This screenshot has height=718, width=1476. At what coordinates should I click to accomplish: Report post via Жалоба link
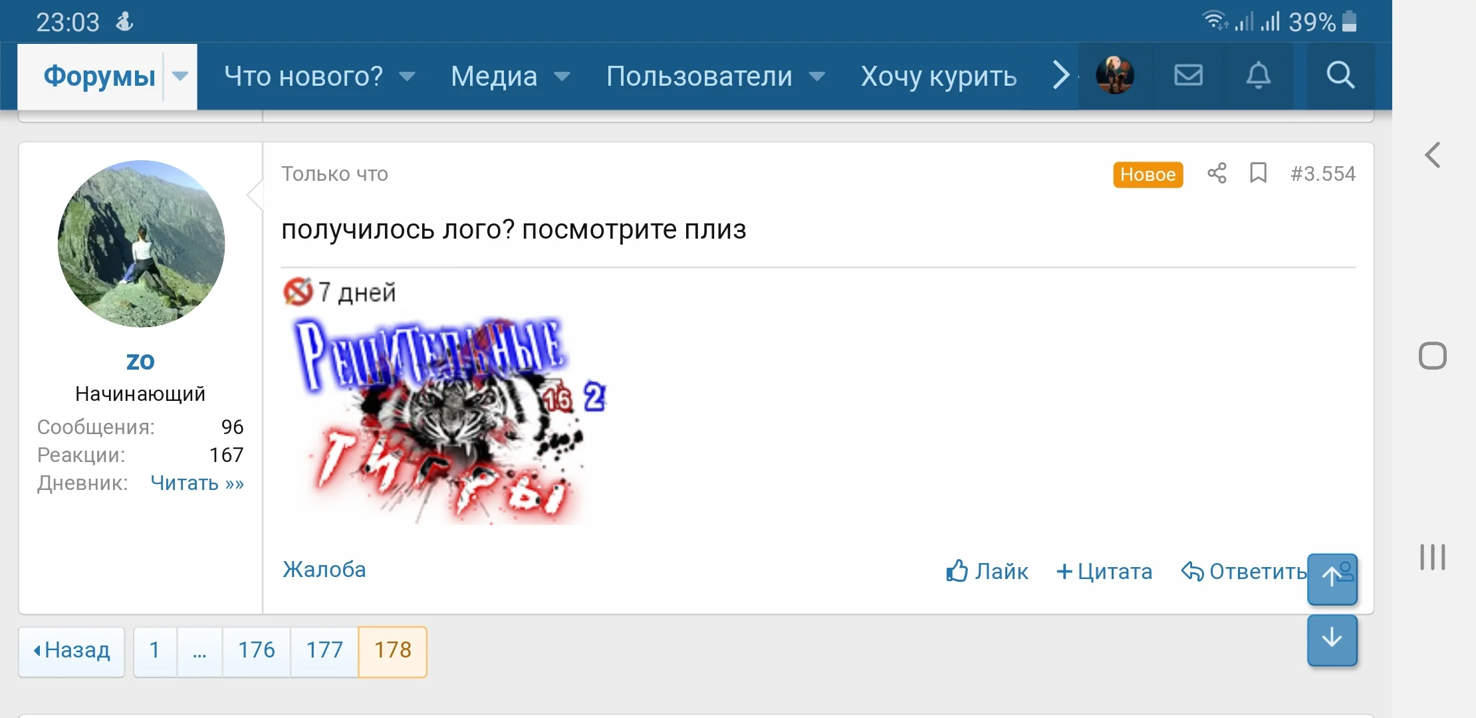[x=324, y=570]
